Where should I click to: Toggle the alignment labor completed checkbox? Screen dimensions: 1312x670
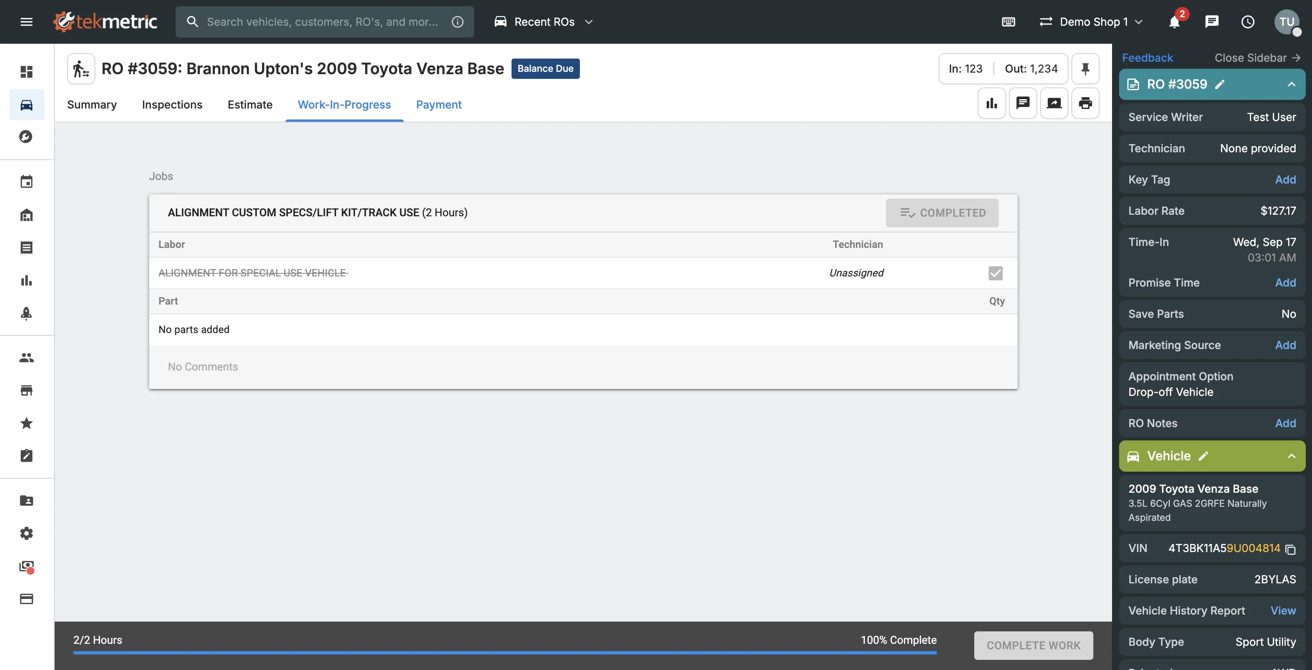point(995,273)
